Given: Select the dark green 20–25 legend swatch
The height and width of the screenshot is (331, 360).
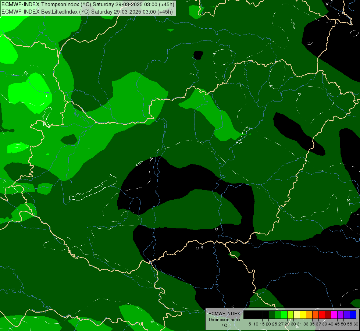Looking at the screenshot, I should click(272, 314).
